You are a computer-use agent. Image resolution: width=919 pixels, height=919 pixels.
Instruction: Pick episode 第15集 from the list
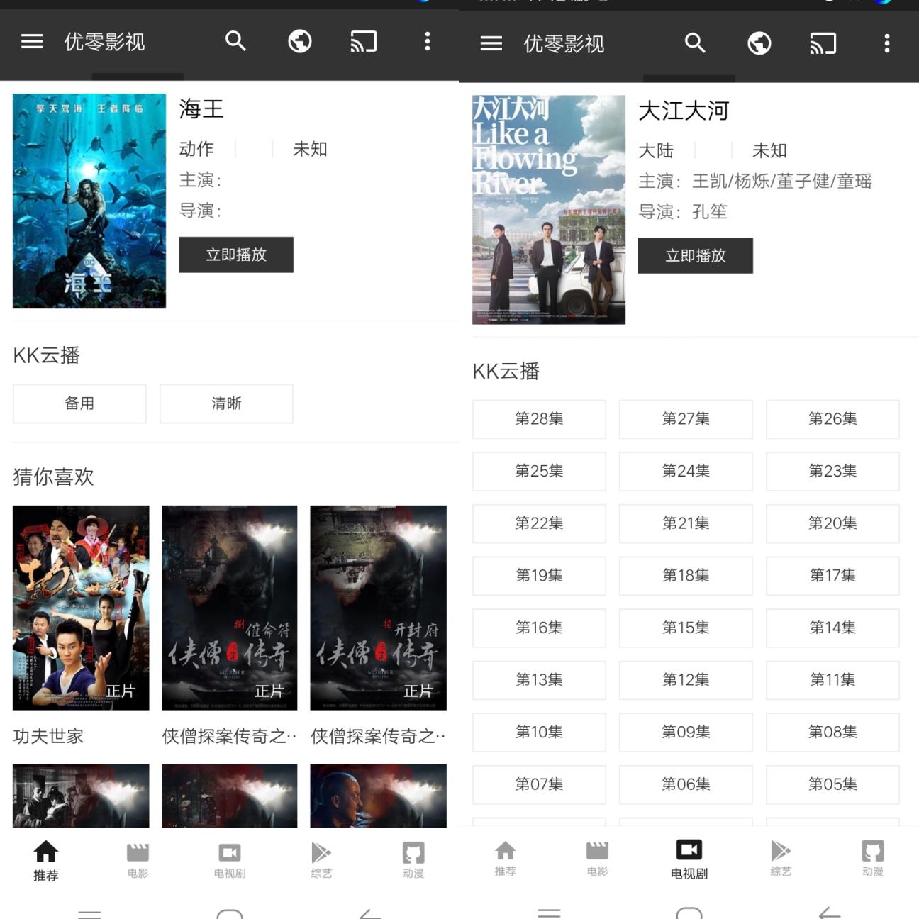coord(686,628)
